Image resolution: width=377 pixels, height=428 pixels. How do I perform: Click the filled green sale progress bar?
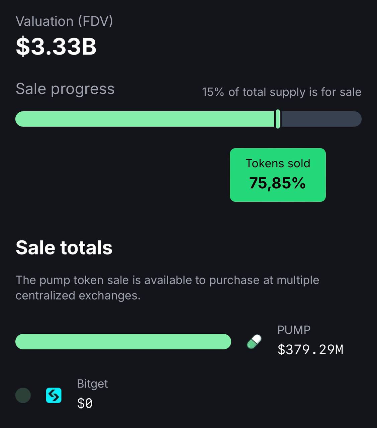(x=145, y=119)
